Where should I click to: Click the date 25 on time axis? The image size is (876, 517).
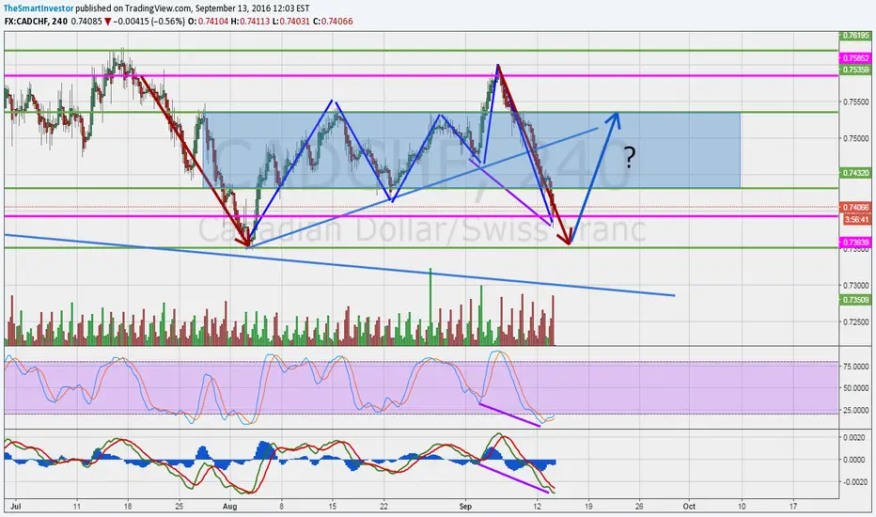click(x=179, y=507)
